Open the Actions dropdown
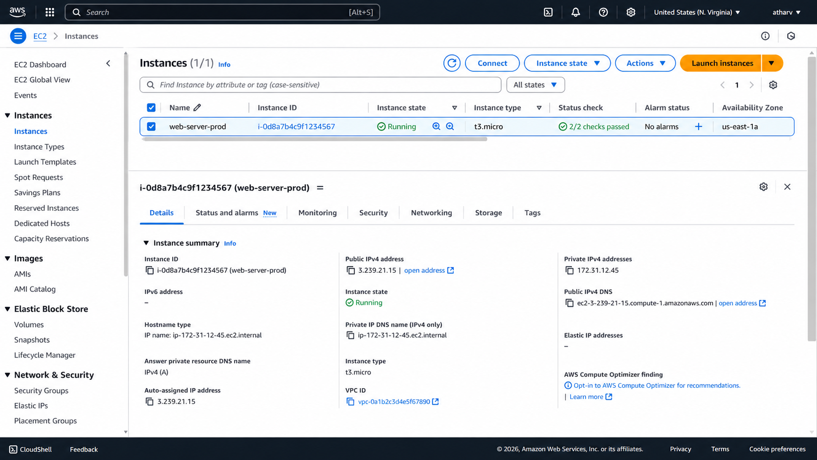Screen dimensions: 817x460 tap(645, 63)
